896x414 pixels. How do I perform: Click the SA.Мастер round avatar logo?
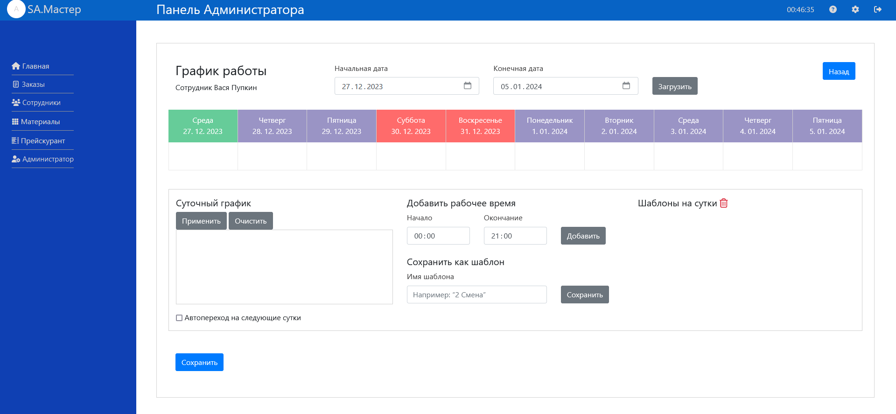pyautogui.click(x=16, y=9)
